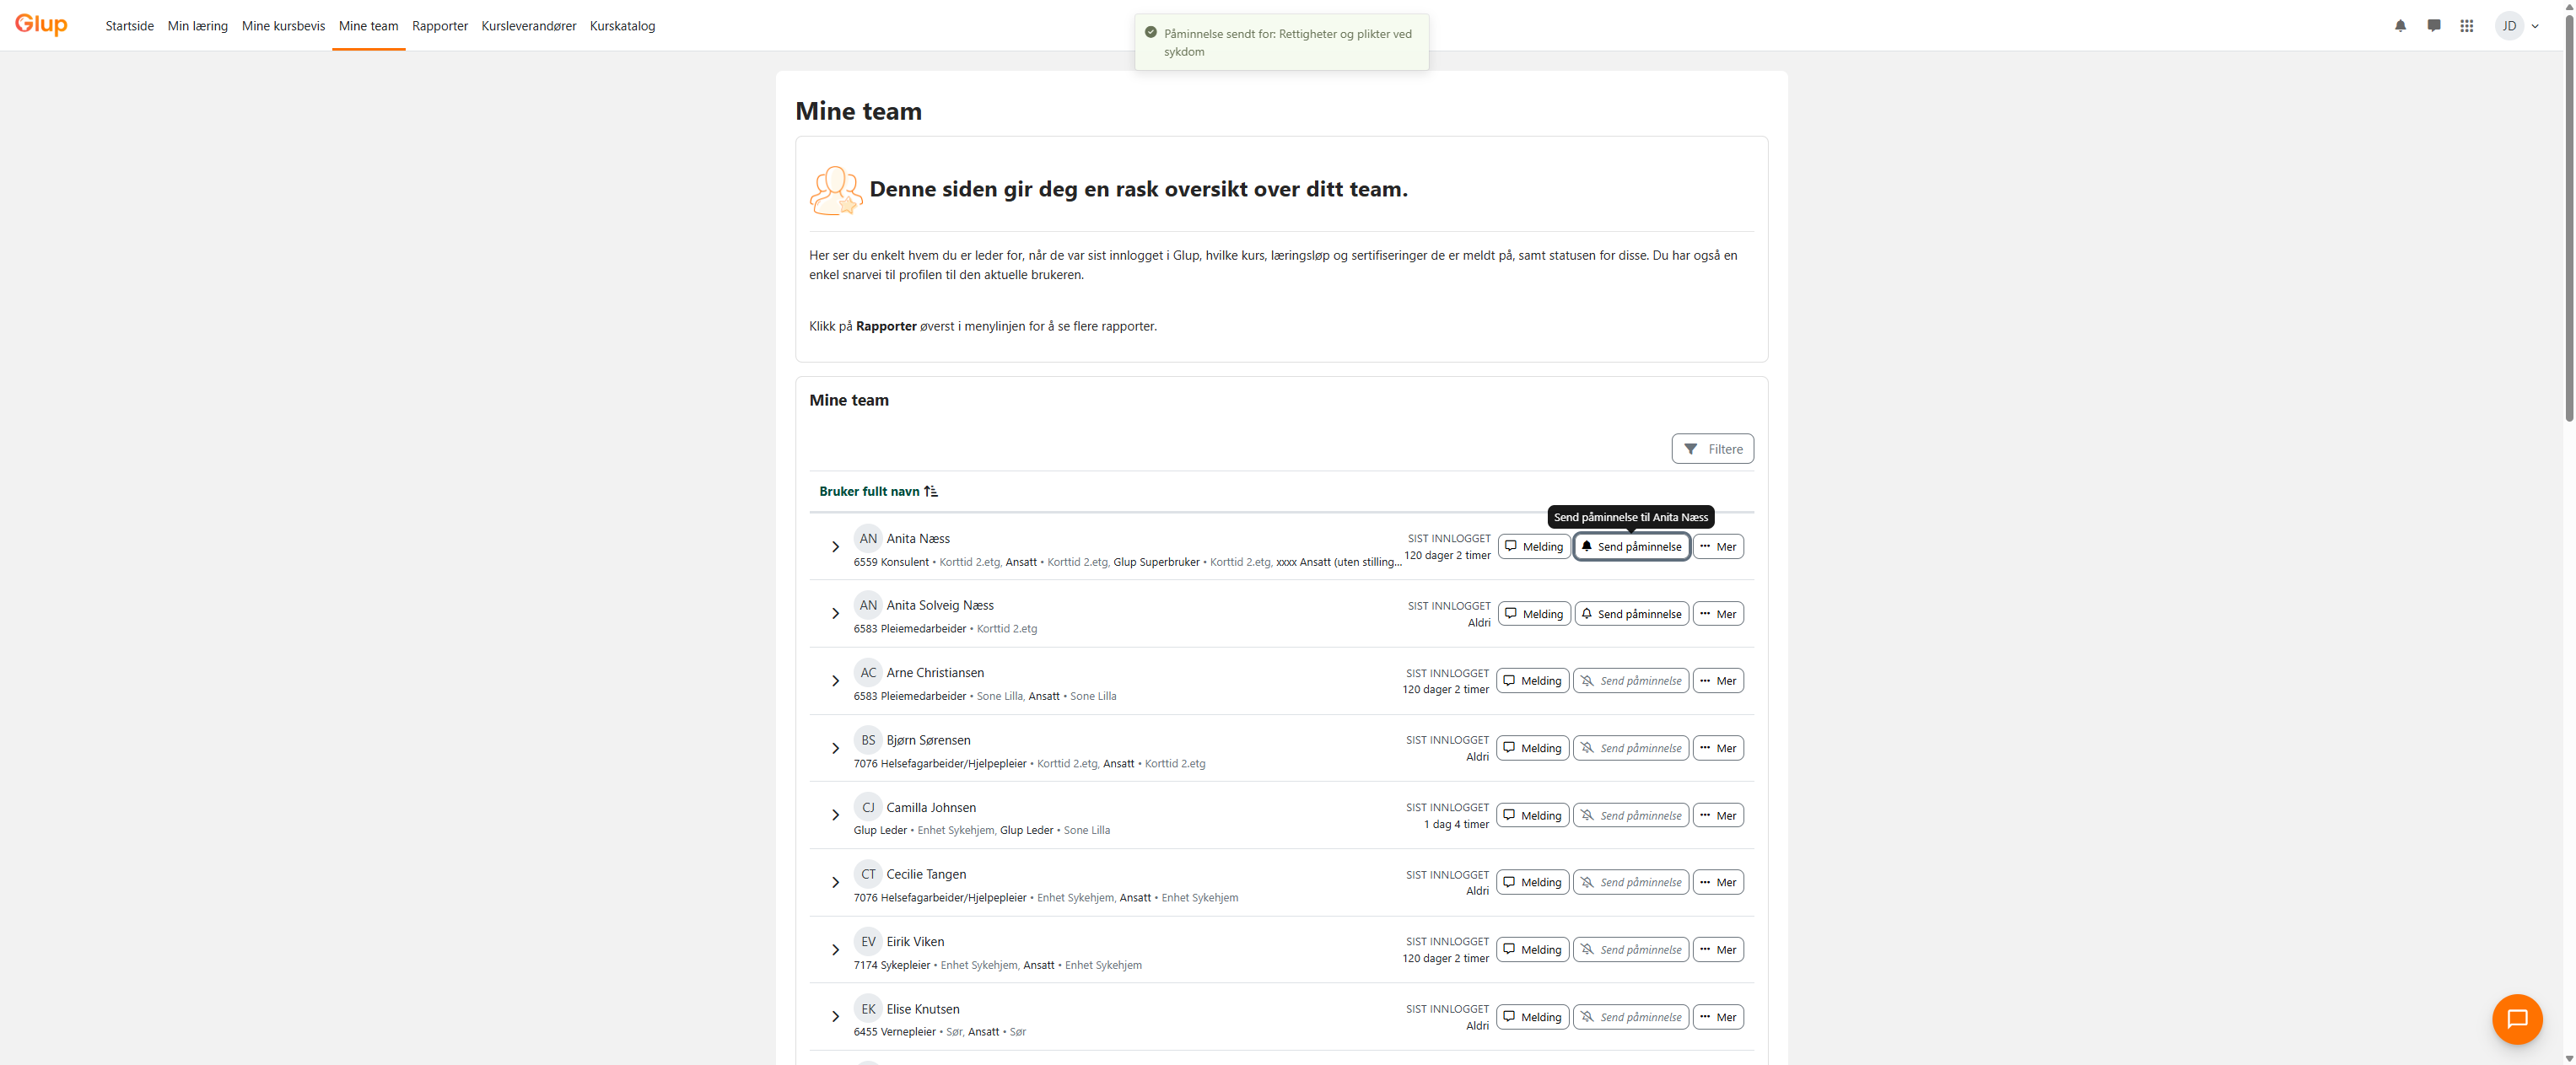Send påminnelse to Anita Næss

click(1631, 547)
